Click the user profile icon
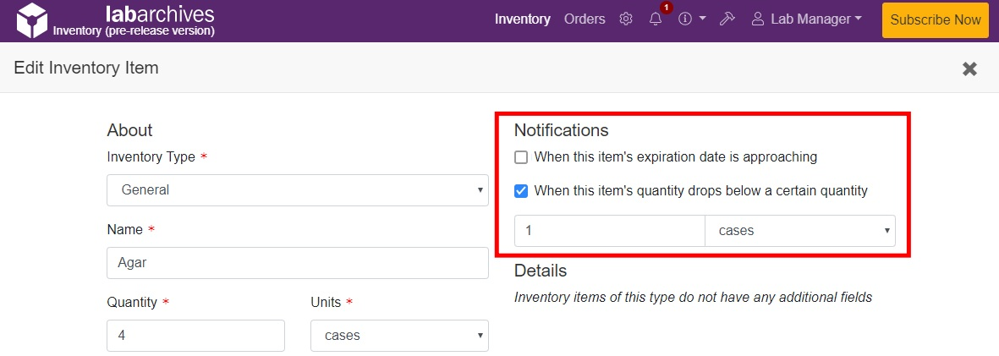The height and width of the screenshot is (356, 999). 758,19
